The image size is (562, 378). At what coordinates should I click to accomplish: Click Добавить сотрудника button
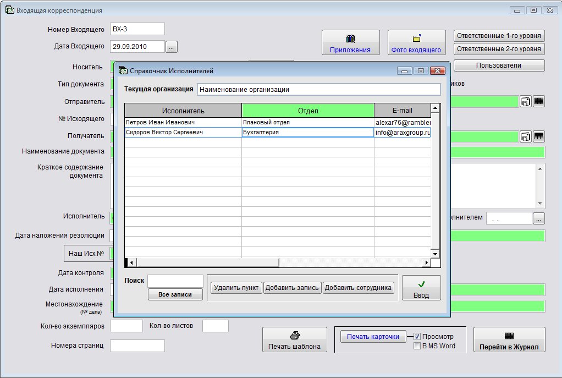pyautogui.click(x=359, y=288)
